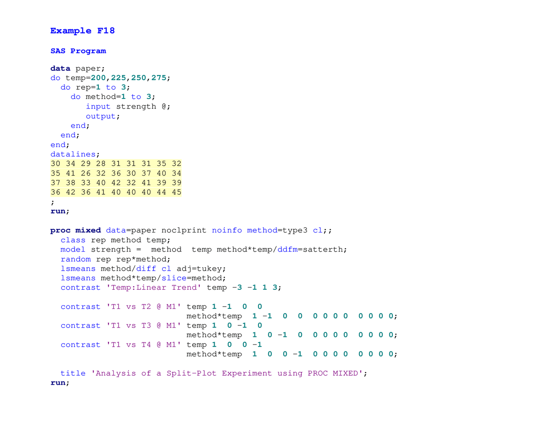The width and height of the screenshot is (555, 429).
Task: Click the 'output;' statement
Action: (103, 116)
